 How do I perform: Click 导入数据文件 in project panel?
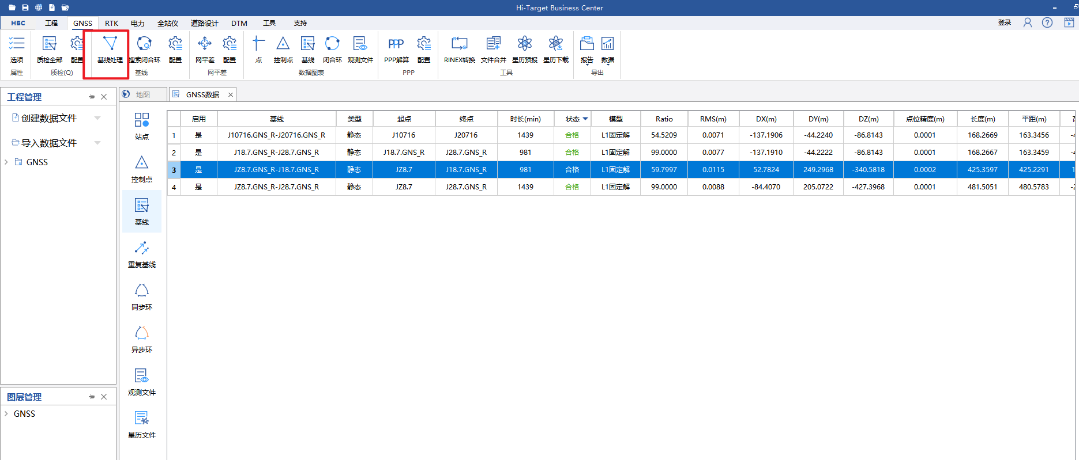point(48,143)
